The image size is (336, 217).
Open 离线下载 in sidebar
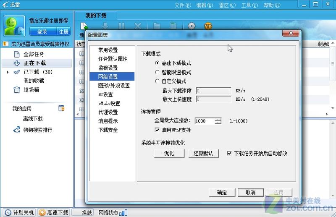point(33,118)
